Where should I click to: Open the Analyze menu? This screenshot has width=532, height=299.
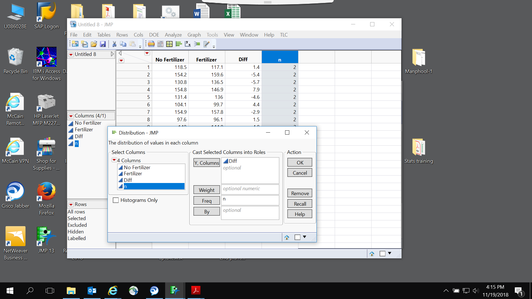pyautogui.click(x=173, y=35)
